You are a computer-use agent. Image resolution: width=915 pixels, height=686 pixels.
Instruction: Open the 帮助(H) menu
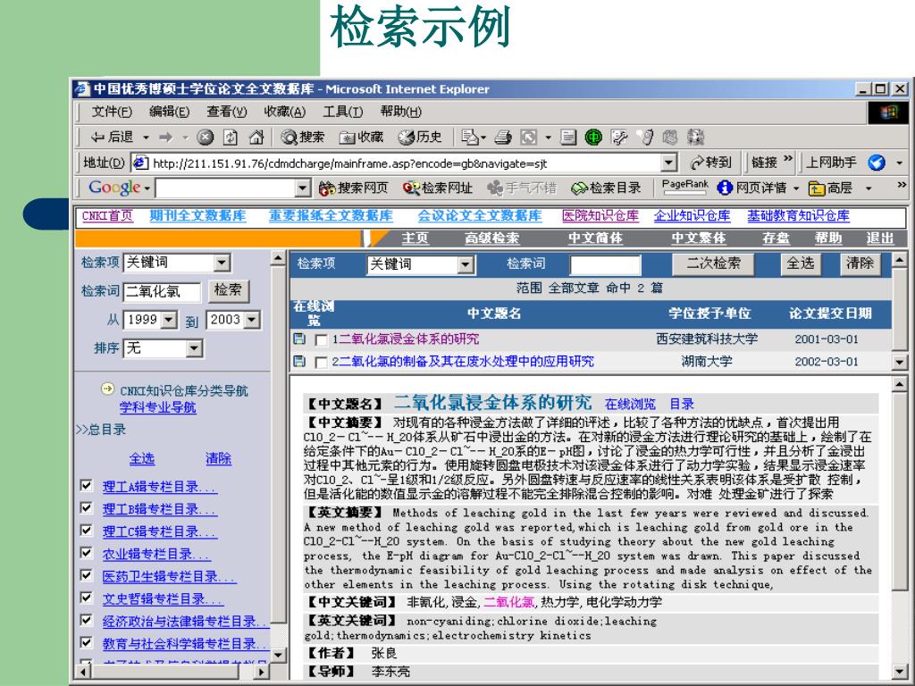(401, 112)
